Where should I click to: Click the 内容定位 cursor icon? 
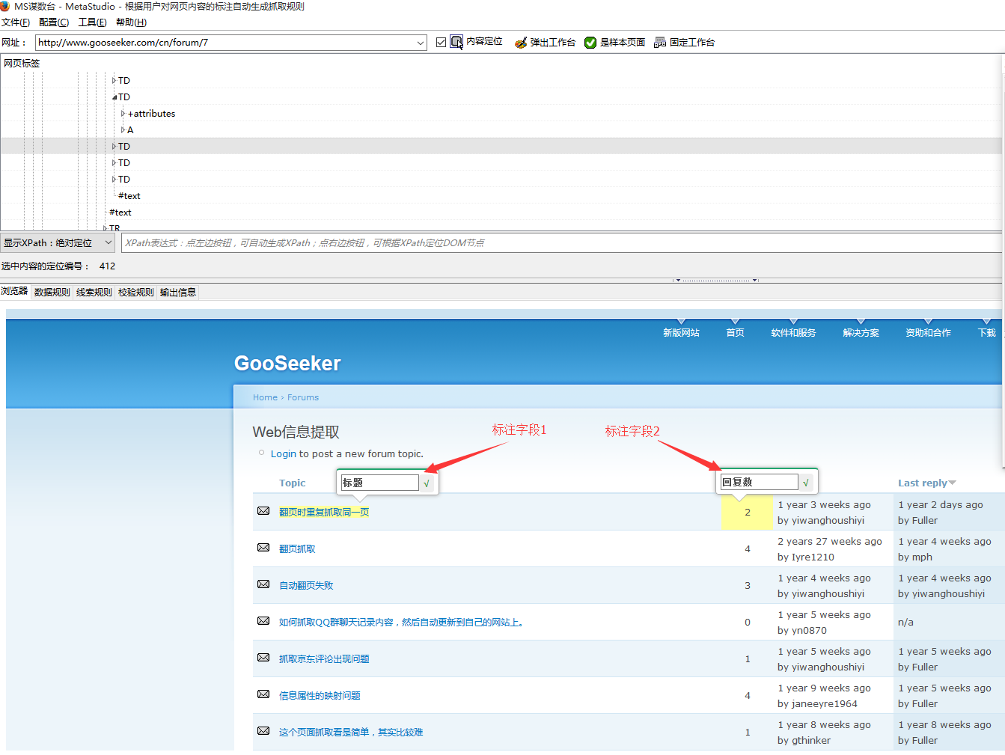pos(456,42)
